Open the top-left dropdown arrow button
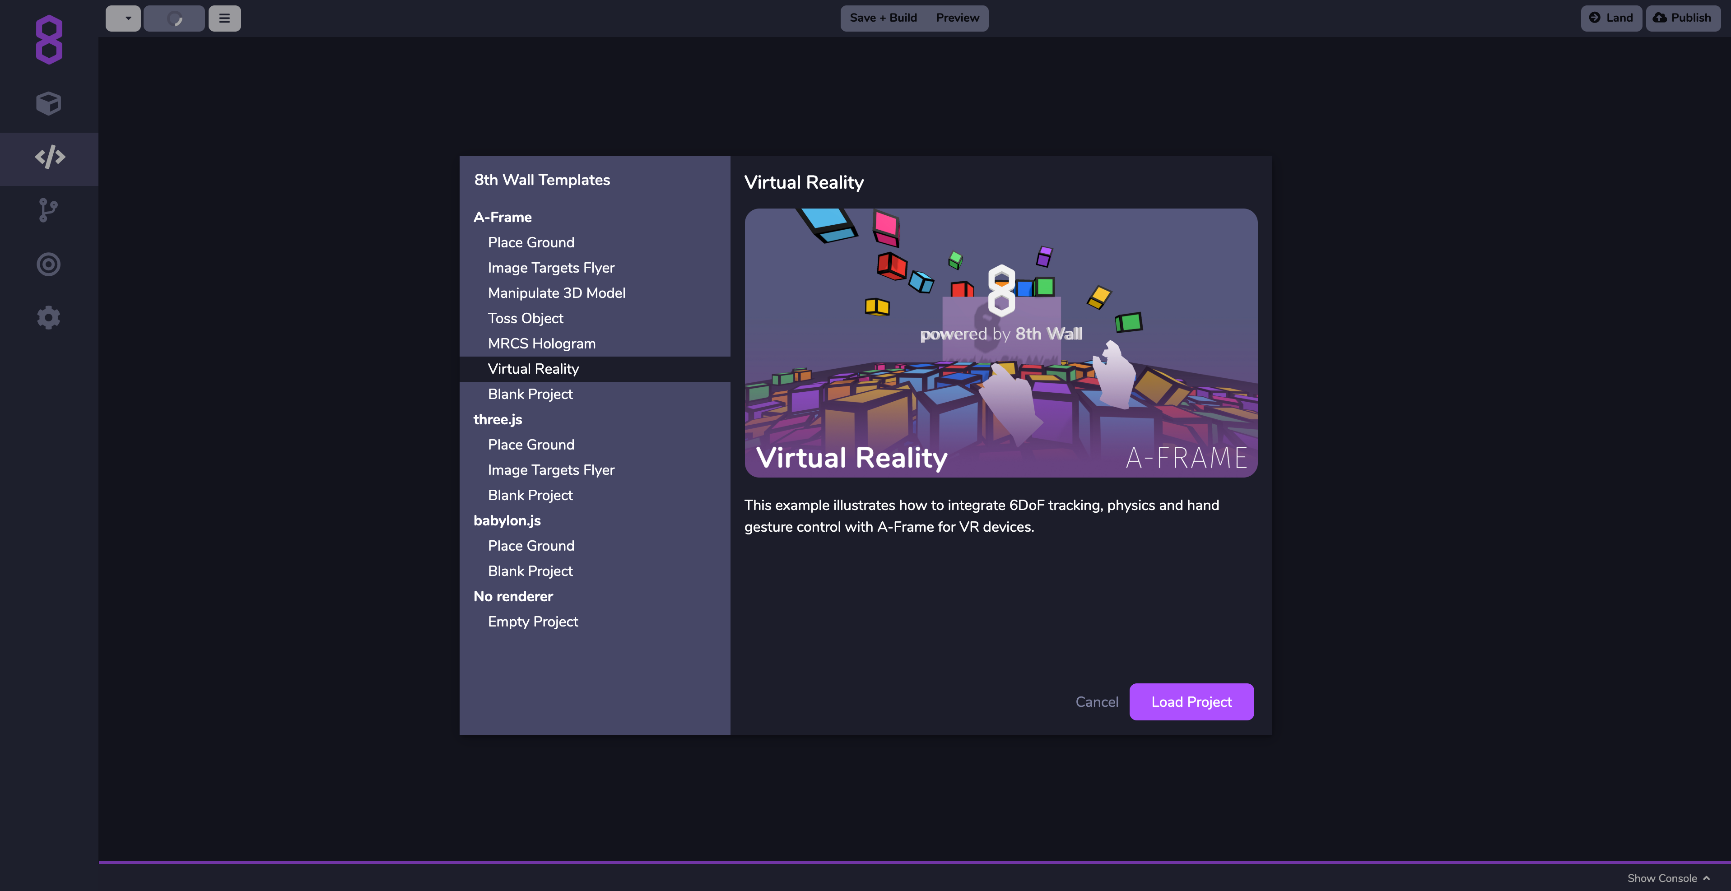 click(124, 18)
